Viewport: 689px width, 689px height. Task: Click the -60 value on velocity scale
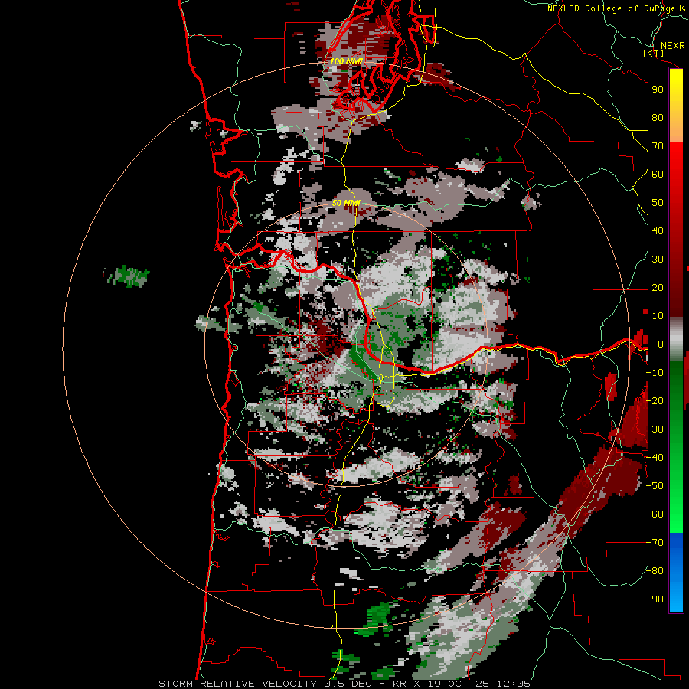655,514
